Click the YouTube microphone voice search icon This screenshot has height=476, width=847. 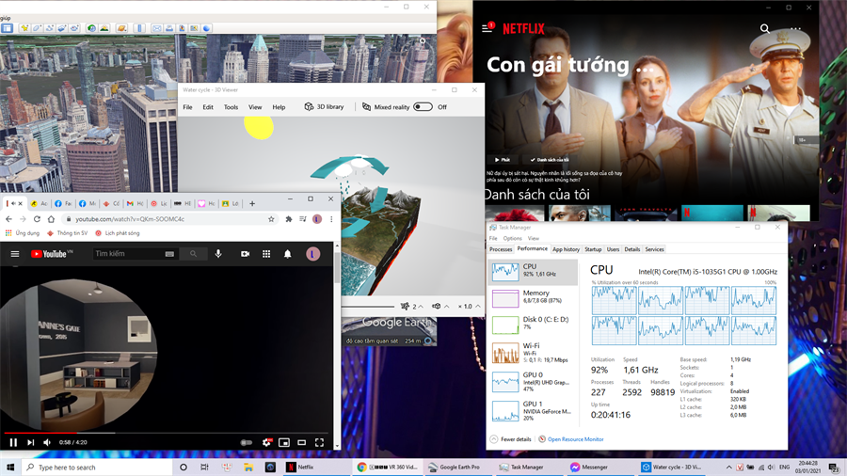[218, 254]
